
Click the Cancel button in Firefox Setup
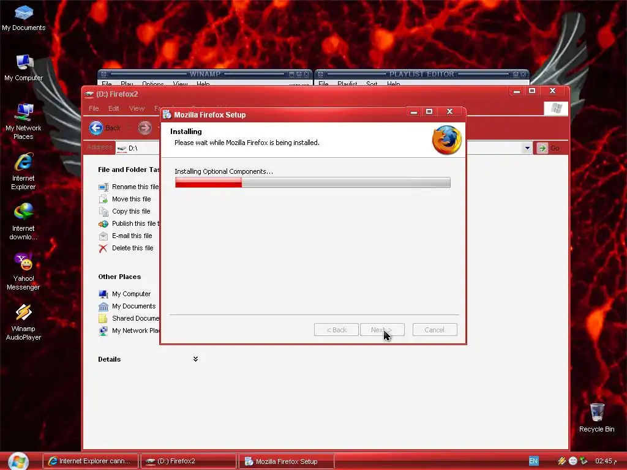(435, 330)
